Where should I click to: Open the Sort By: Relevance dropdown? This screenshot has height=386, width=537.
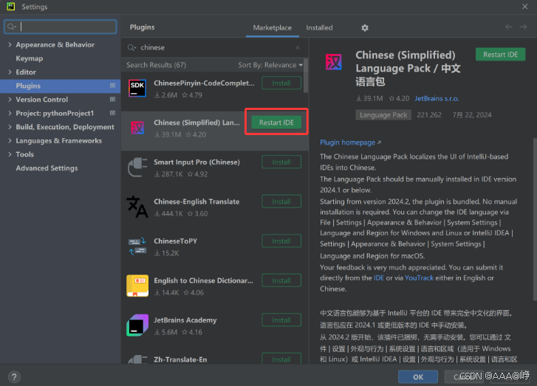coord(270,65)
